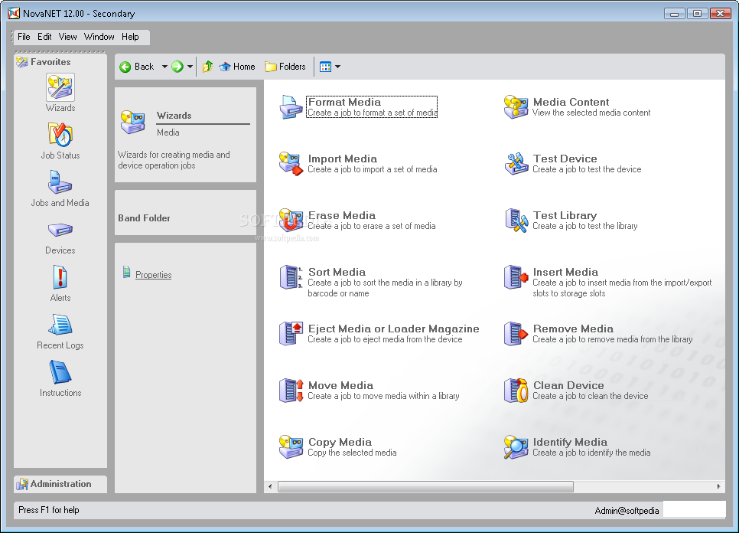This screenshot has height=533, width=739.
Task: Open the View menu
Action: click(67, 37)
